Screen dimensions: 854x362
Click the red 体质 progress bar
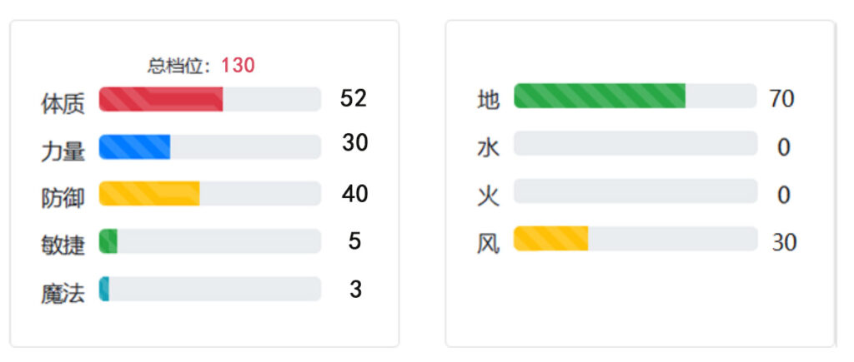[209, 99]
